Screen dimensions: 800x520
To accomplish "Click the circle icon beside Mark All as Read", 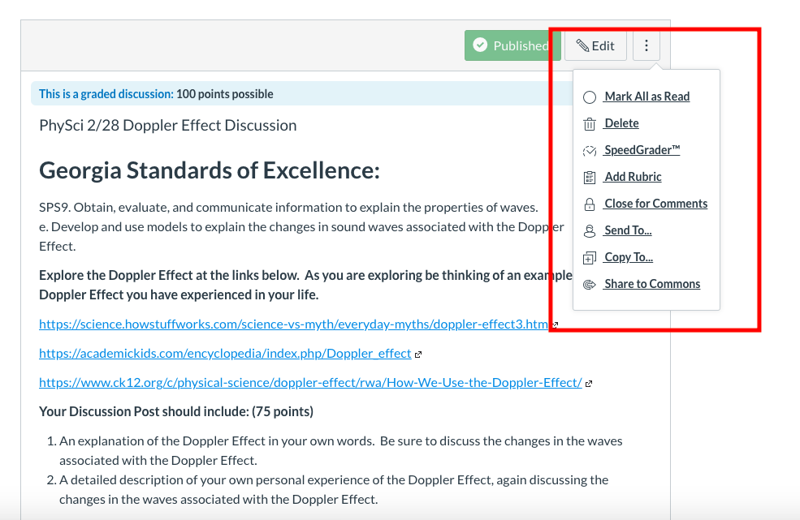I will (x=590, y=97).
